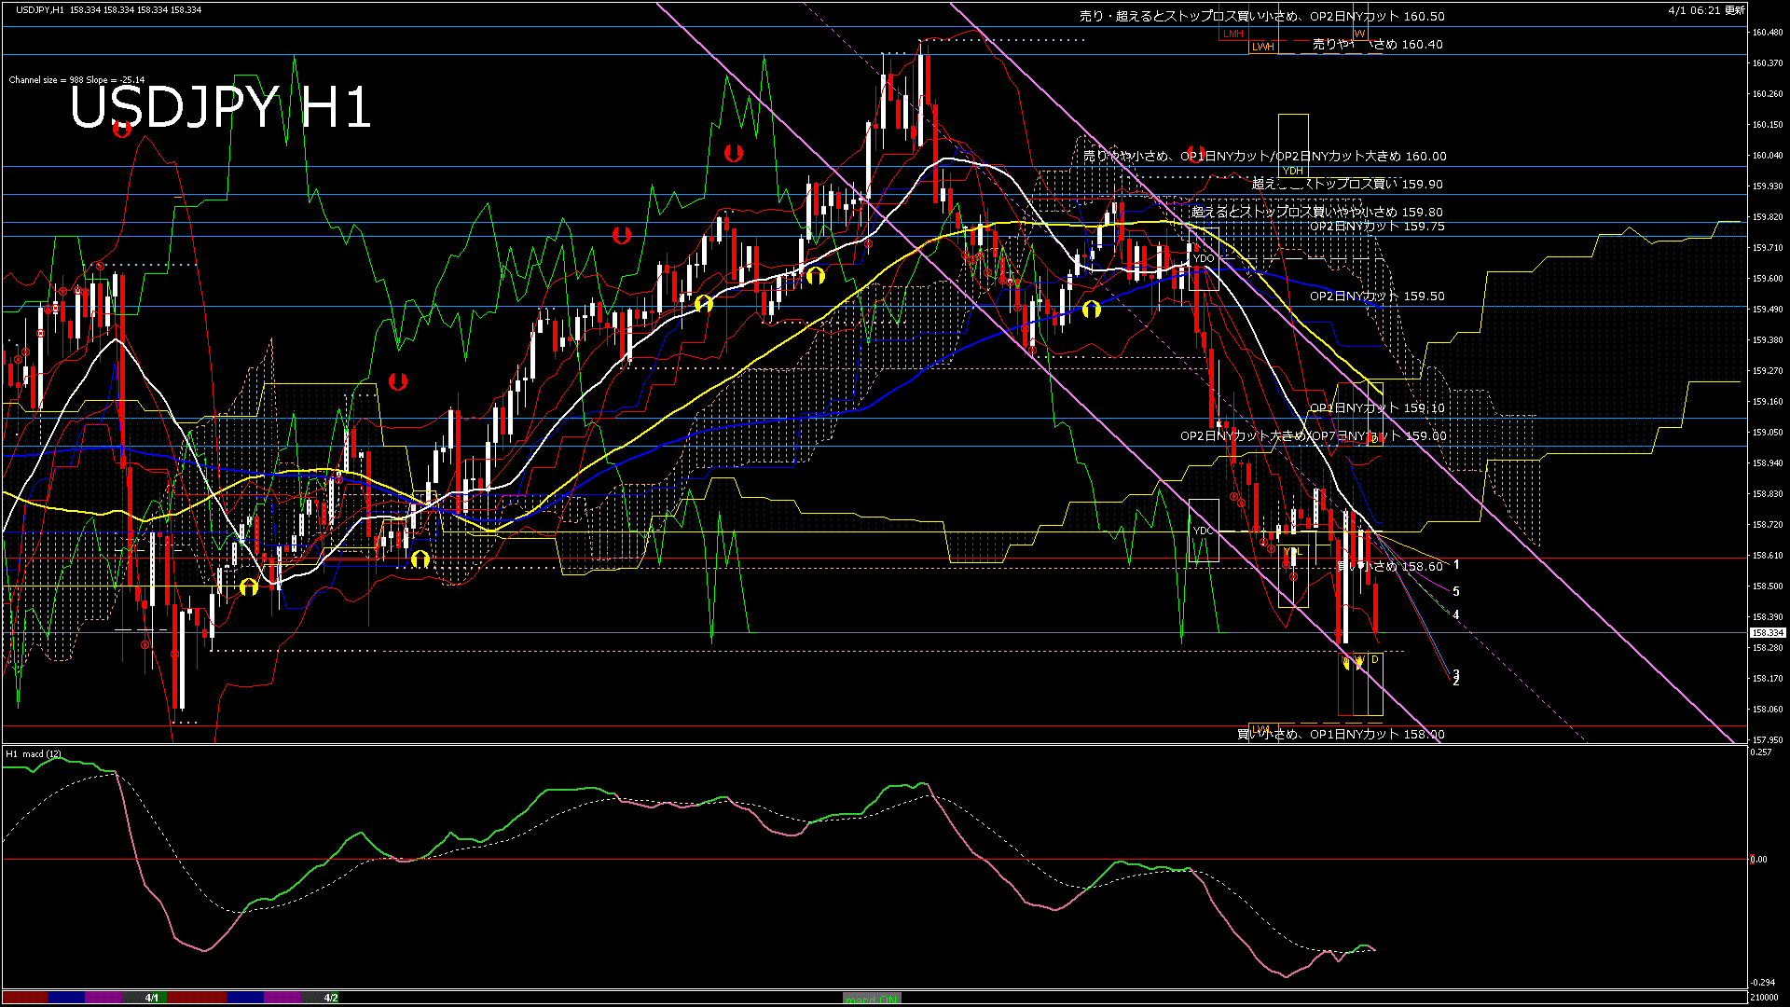Click the YDH level marker below 160.00
Image resolution: width=1790 pixels, height=1007 pixels.
click(1294, 172)
